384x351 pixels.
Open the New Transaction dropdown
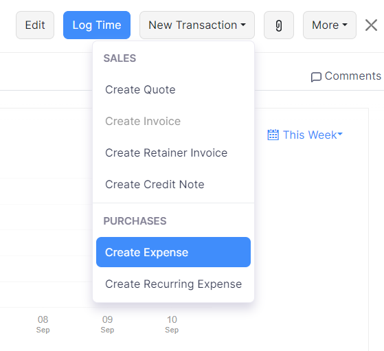coord(197,25)
